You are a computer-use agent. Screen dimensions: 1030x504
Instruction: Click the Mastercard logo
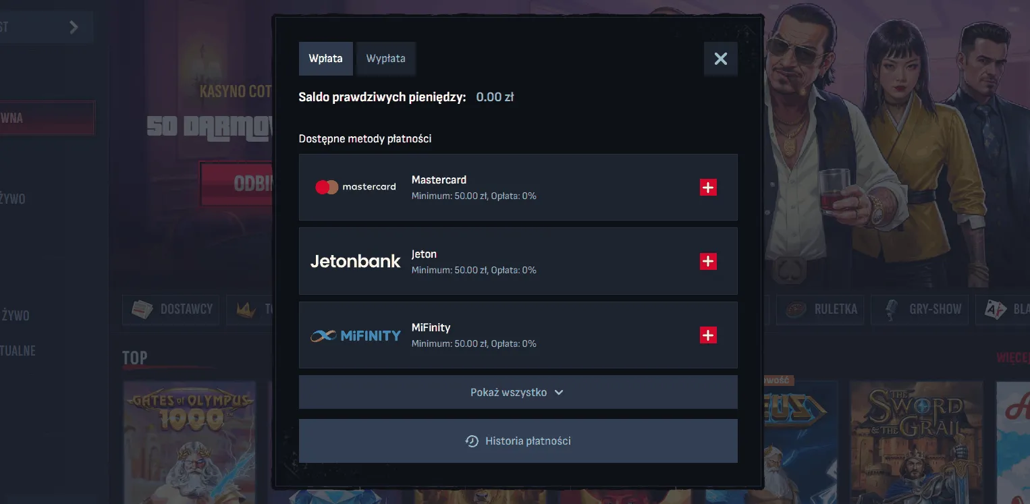356,187
